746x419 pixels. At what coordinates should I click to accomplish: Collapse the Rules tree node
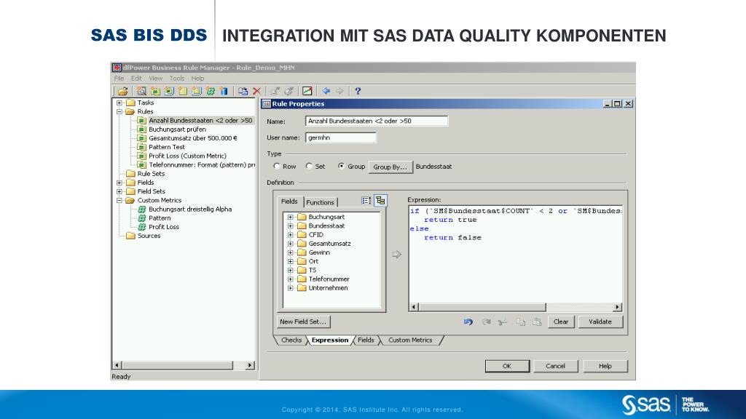(119, 111)
